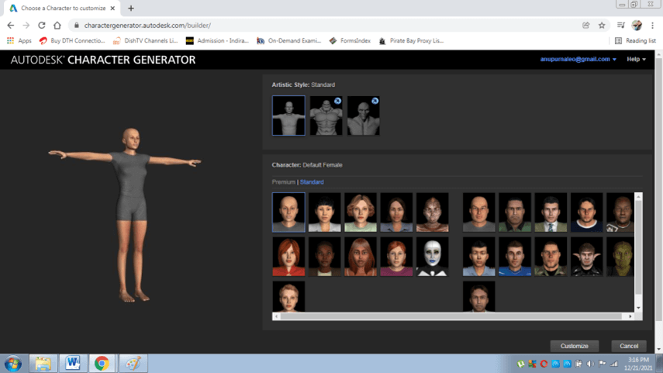Open the account email dropdown
Screen dimensions: 663x373
click(578, 59)
